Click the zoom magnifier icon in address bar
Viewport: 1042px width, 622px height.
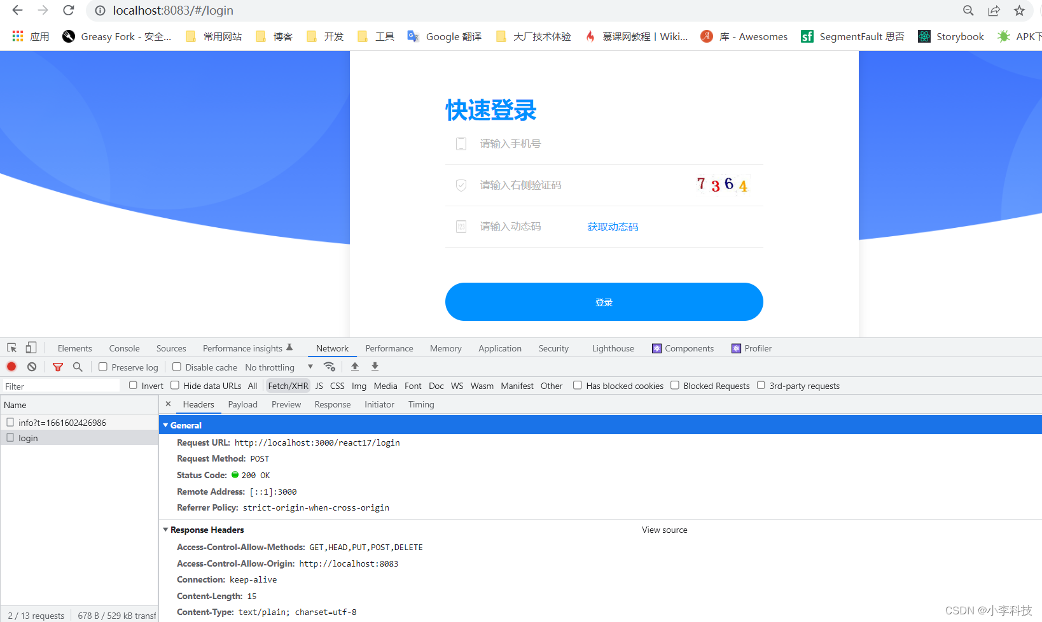coord(968,10)
